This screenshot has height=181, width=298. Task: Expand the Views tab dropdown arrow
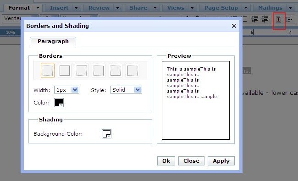193,8
